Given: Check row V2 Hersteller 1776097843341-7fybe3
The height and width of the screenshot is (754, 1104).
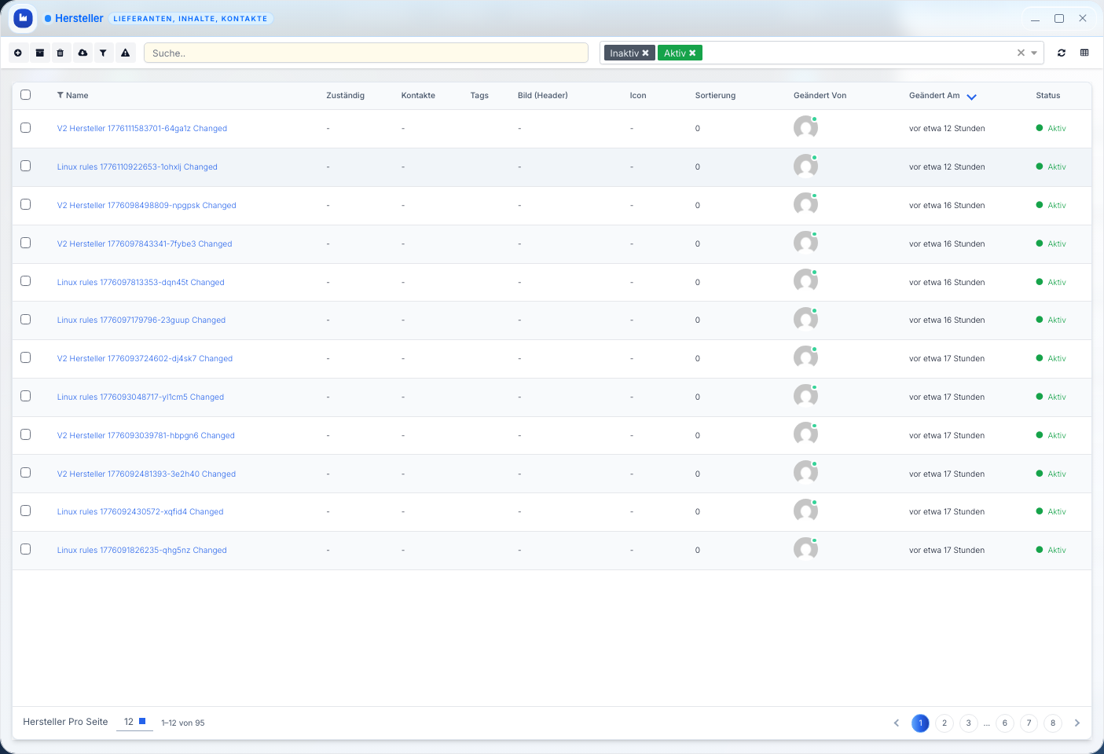Looking at the screenshot, I should coord(26,243).
